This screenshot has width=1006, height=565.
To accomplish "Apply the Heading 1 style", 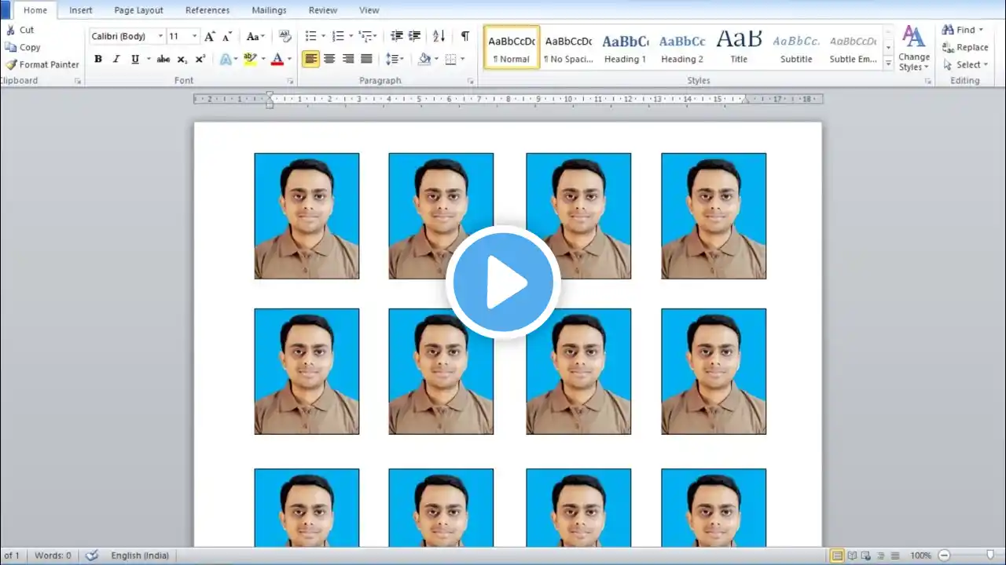I will coord(625,47).
